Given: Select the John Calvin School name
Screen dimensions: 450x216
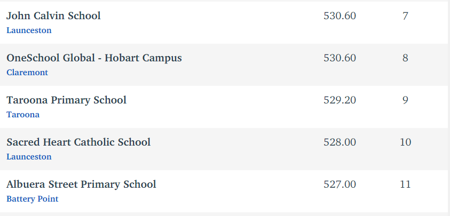Looking at the screenshot, I should coord(54,16).
